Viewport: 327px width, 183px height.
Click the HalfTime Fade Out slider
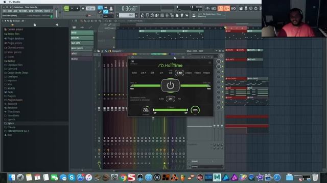tap(195, 86)
